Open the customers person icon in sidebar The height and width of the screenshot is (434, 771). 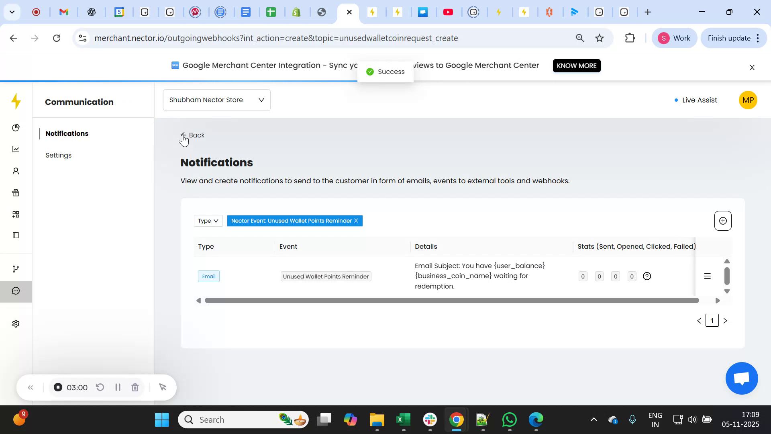16,171
